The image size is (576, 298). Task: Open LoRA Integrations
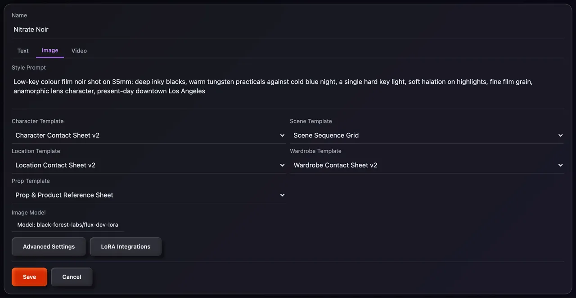tap(126, 247)
